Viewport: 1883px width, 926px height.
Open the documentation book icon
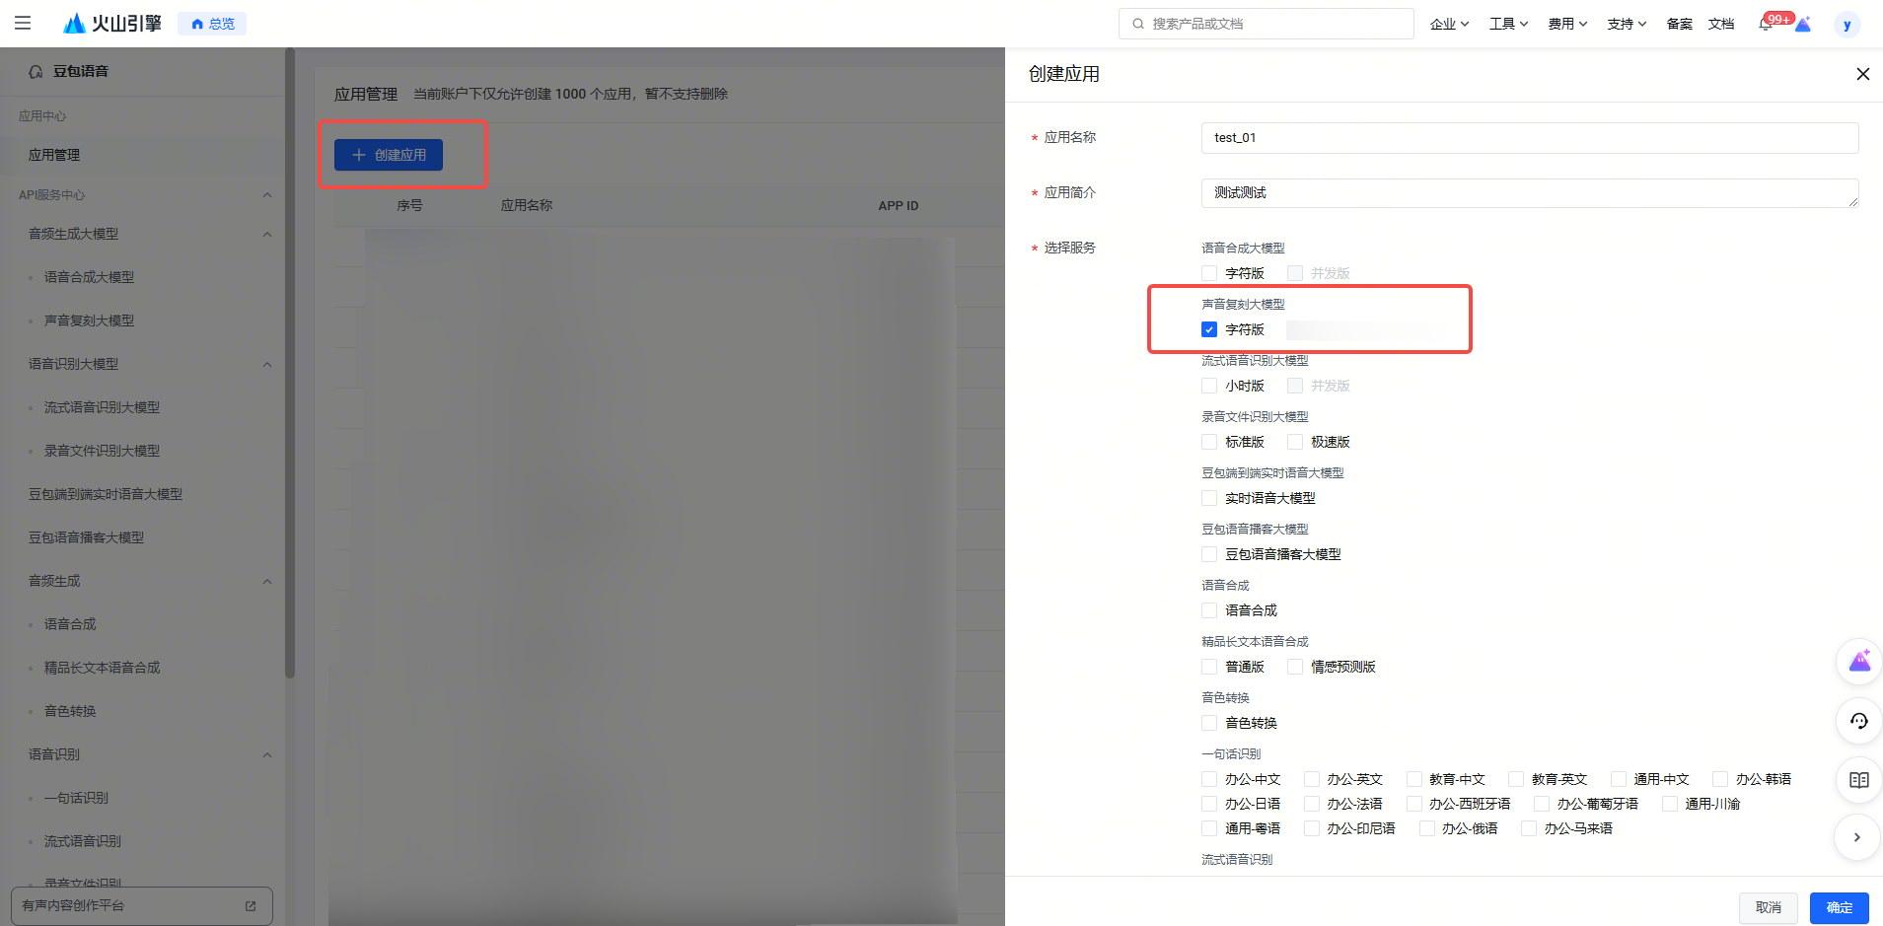(x=1858, y=780)
